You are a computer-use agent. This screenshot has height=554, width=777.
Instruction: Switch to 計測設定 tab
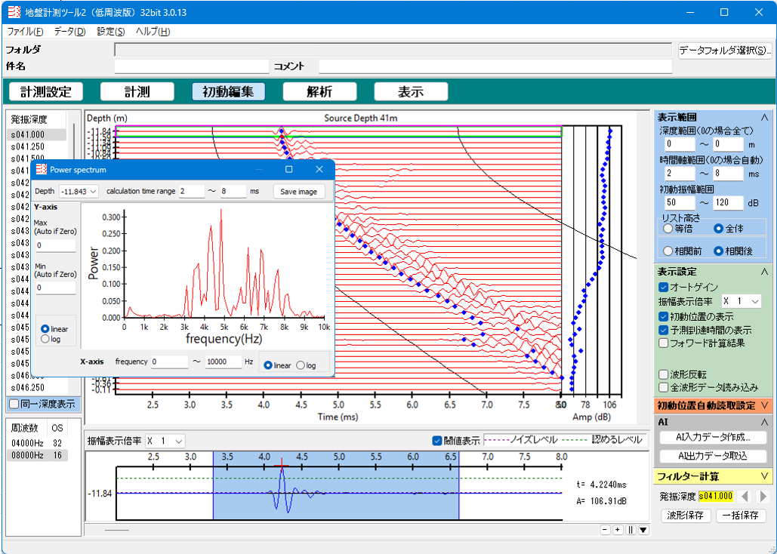(x=46, y=91)
